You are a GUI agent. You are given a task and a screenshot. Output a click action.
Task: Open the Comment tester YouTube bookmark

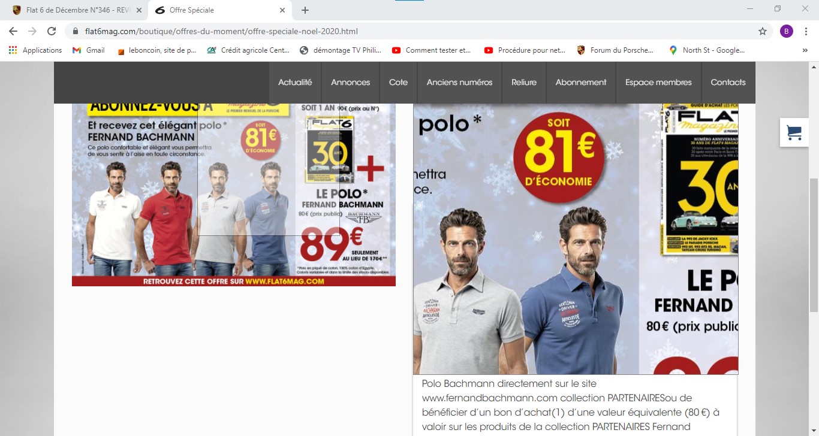432,50
